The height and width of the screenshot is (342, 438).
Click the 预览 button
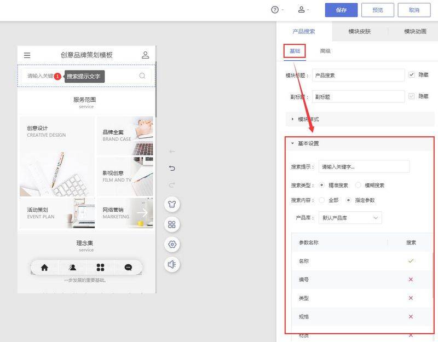pyautogui.click(x=378, y=10)
